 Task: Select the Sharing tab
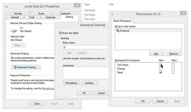pos(69,17)
